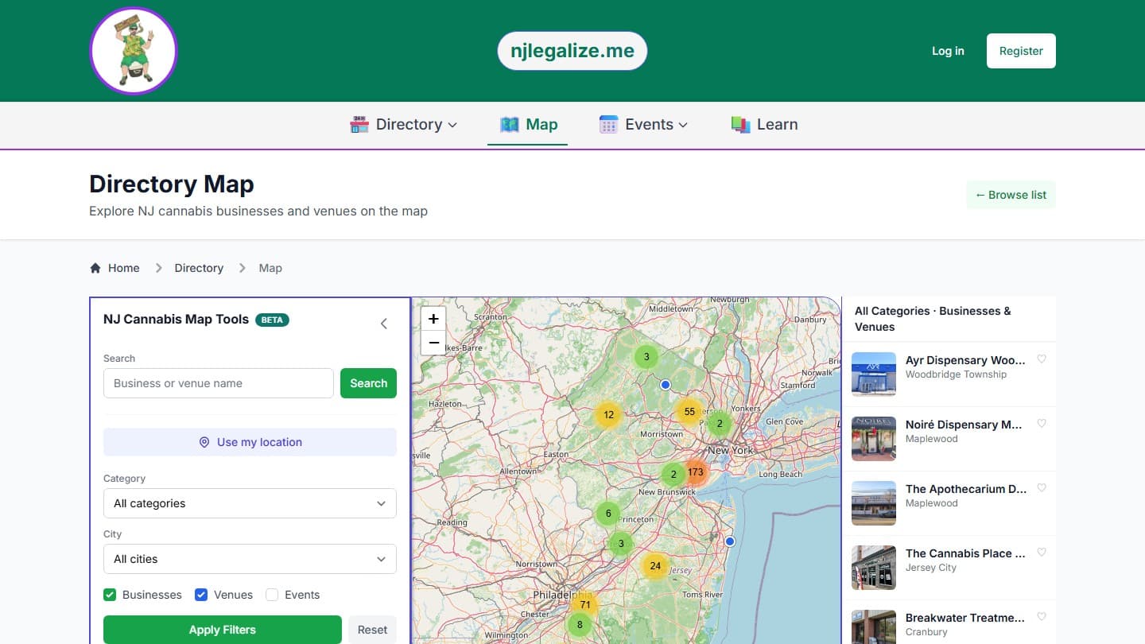Reset the map filters
Viewport: 1145px width, 644px height.
tap(372, 630)
